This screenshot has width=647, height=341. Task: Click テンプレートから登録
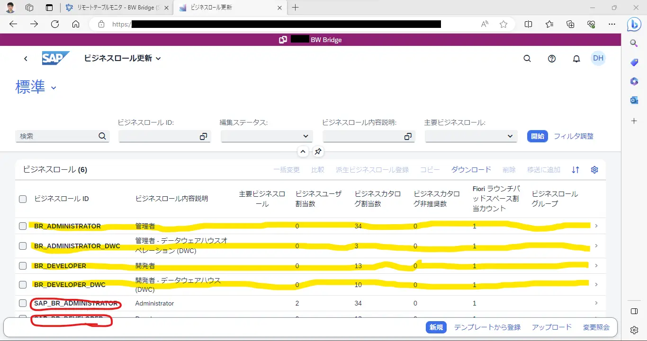pyautogui.click(x=487, y=327)
